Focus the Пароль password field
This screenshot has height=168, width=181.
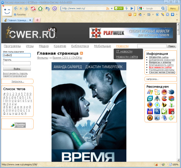(x=17, y=63)
